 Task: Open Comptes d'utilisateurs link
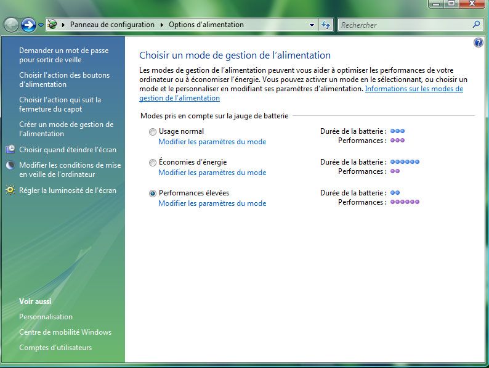tap(55, 348)
